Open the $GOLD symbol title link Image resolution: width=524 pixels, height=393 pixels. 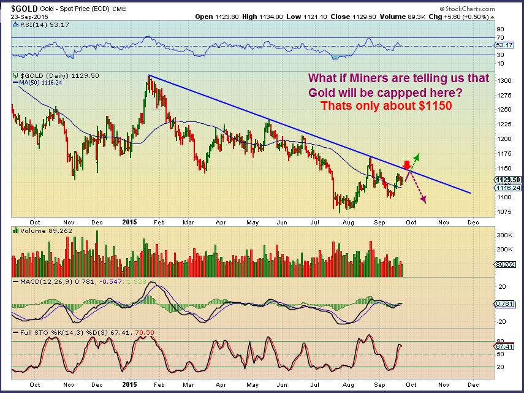(18, 9)
